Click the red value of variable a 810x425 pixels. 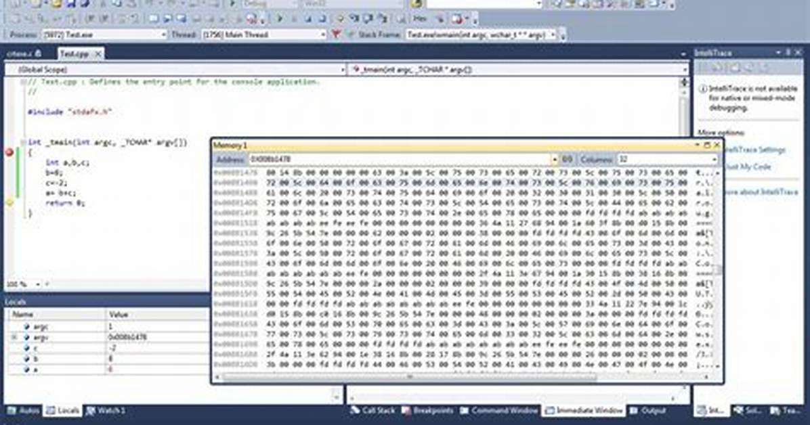click(x=110, y=370)
